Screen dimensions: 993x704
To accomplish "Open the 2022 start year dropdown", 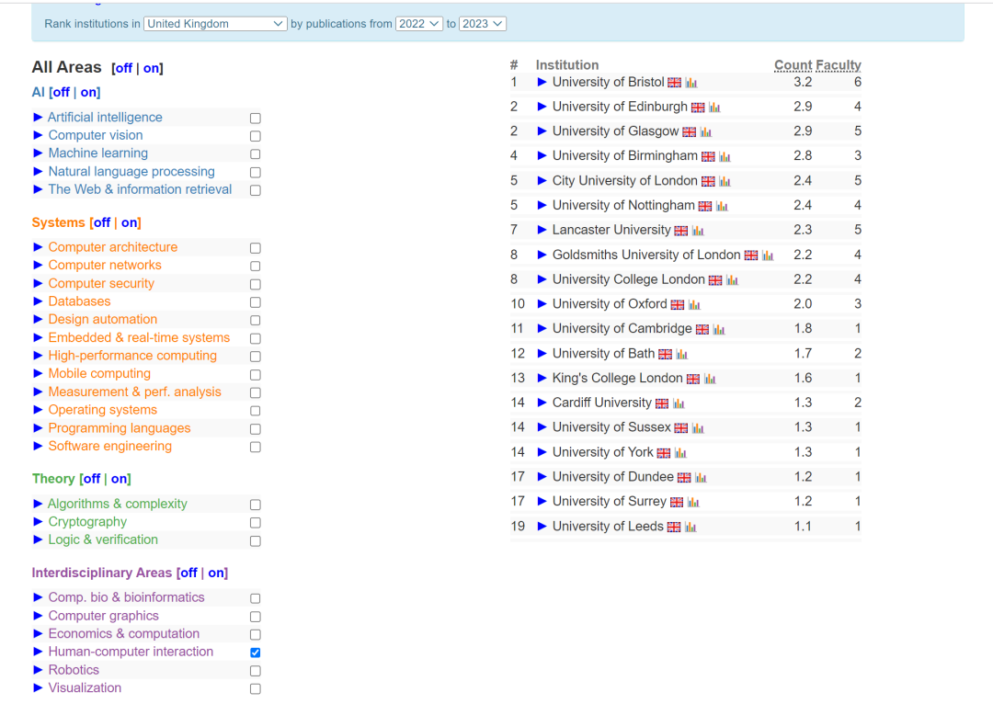I will [x=419, y=24].
